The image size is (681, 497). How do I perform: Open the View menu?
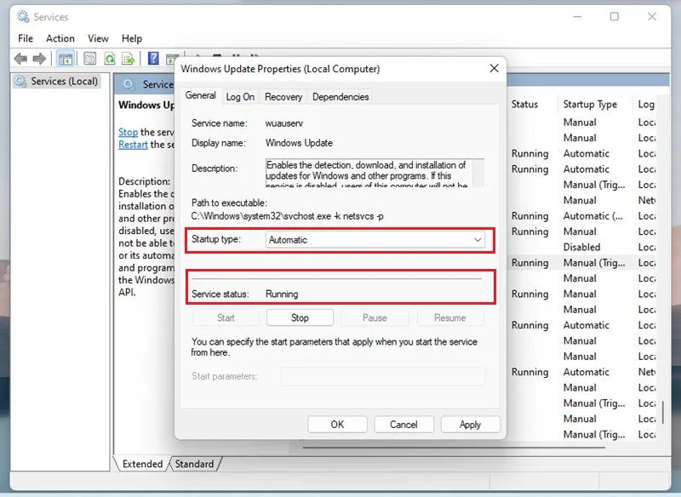[x=98, y=38]
